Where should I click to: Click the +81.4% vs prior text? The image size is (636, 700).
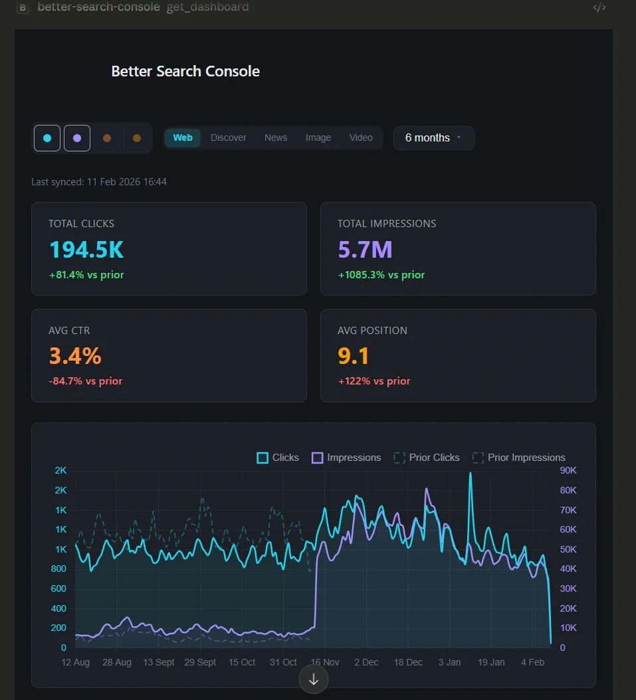86,274
